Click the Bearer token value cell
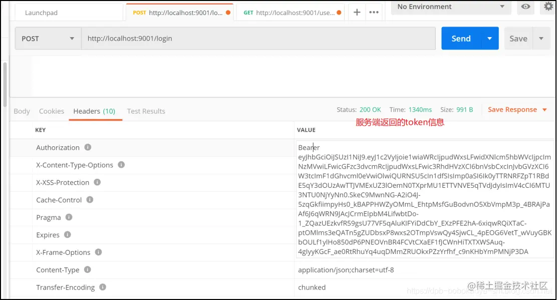The image size is (557, 300). click(424, 199)
